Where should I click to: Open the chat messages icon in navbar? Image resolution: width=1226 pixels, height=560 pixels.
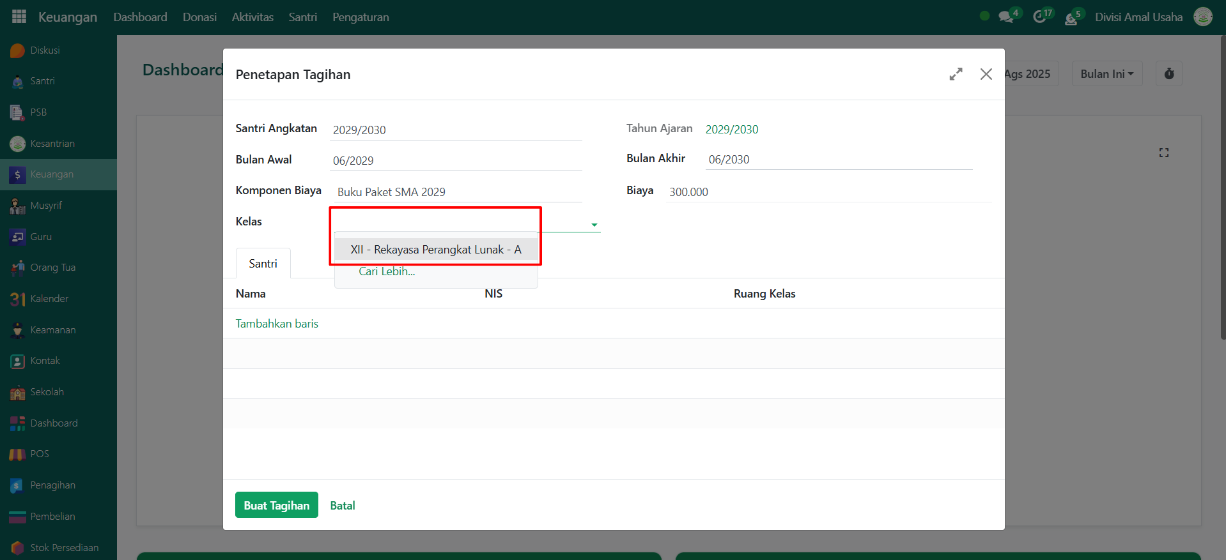(x=1006, y=17)
